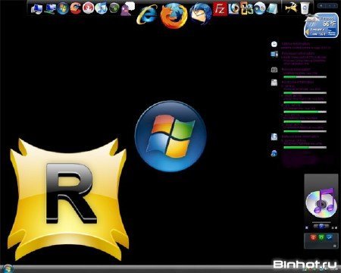
Task: Open Pidgin messenger purple bird icon
Action: pyautogui.click(x=126, y=10)
